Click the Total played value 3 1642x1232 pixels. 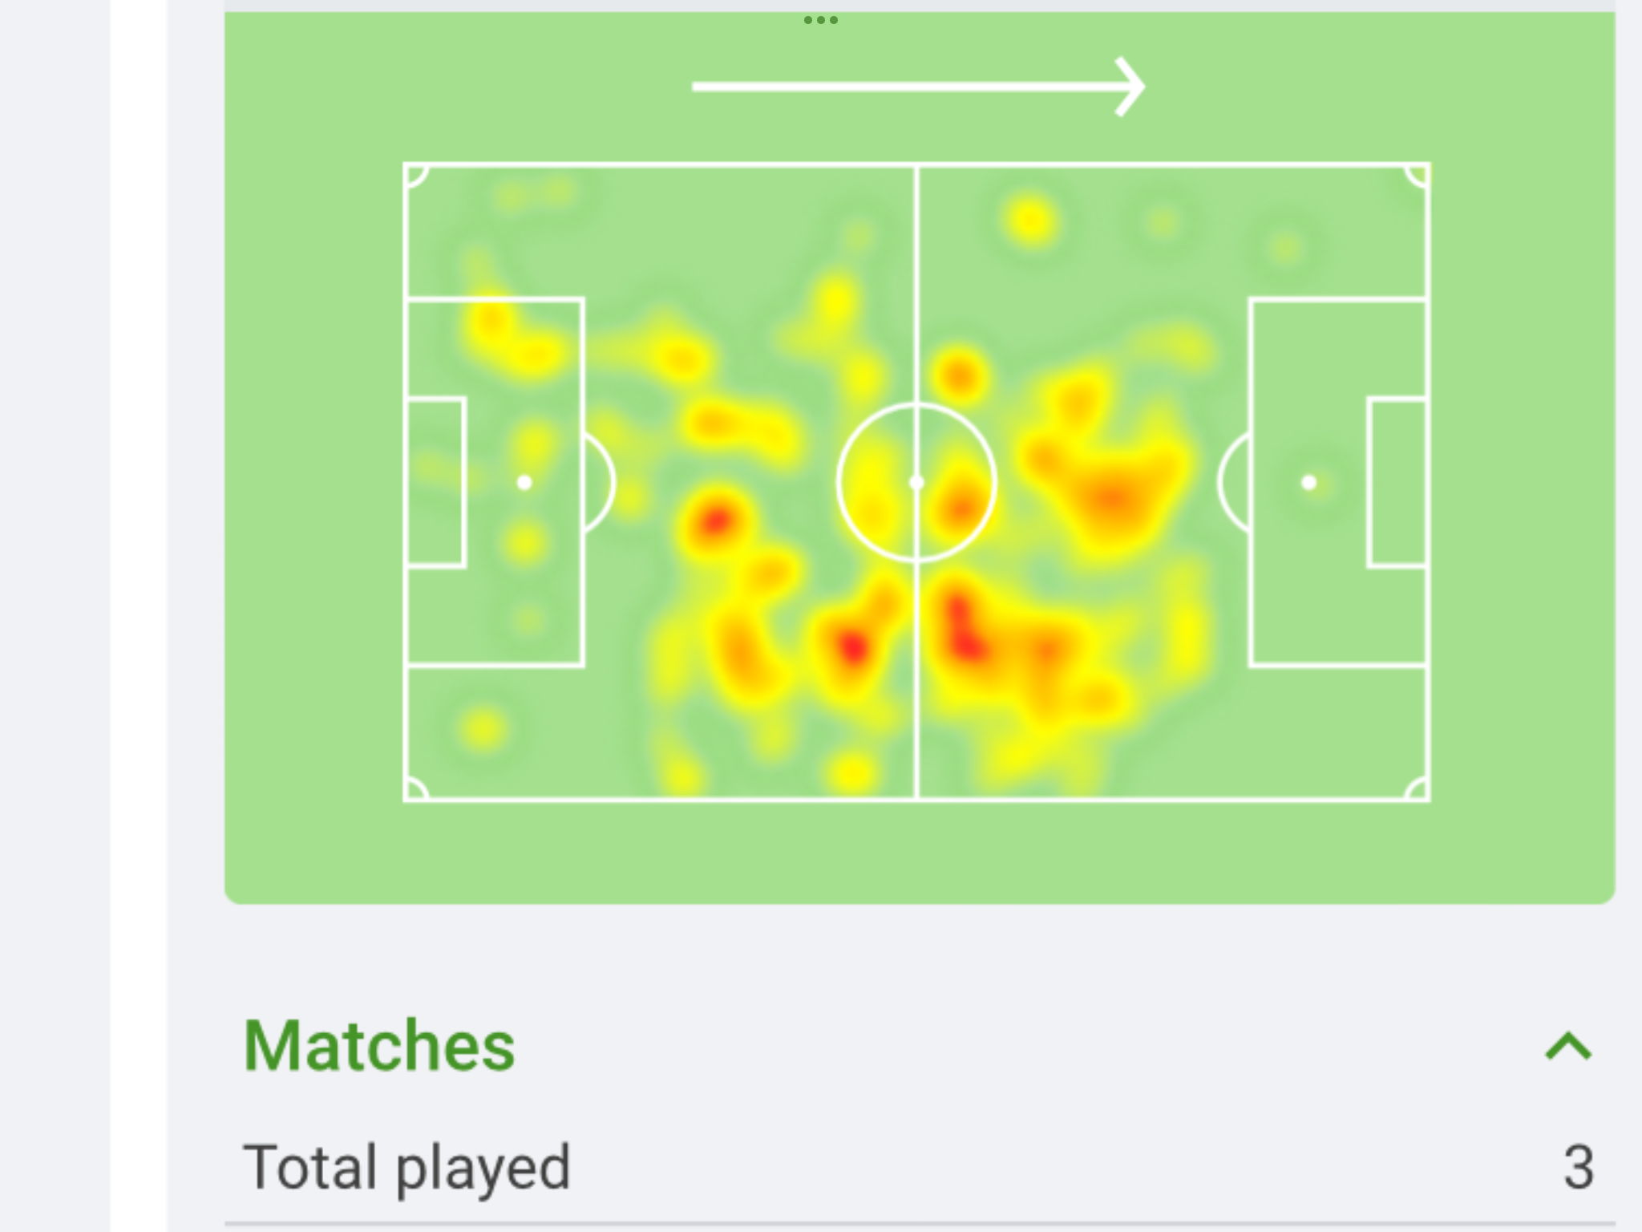(x=1578, y=1168)
